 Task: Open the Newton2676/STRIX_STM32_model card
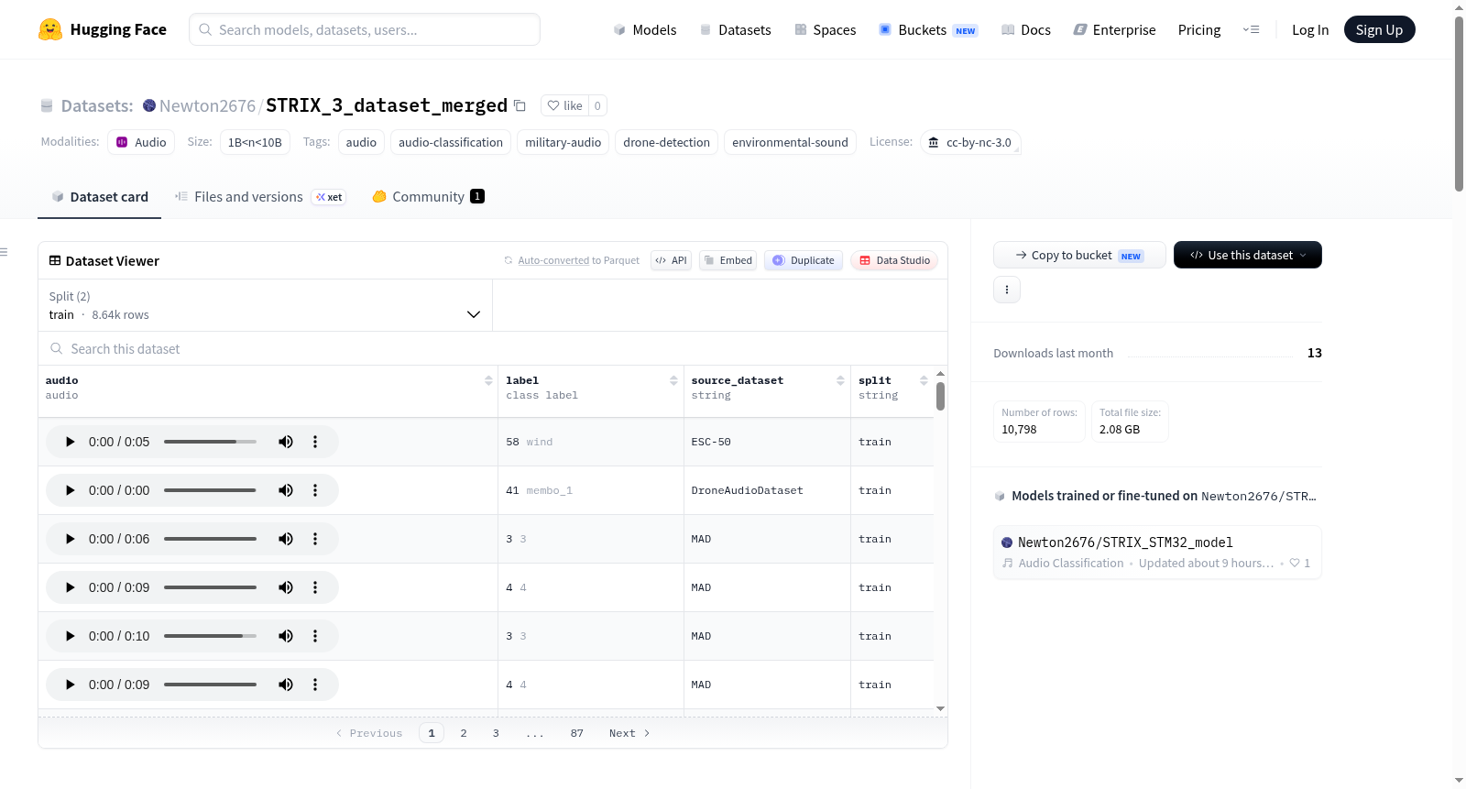(x=1157, y=552)
